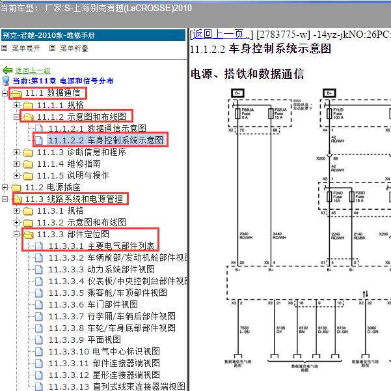Expand the 11.2 电源插座 node
Image resolution: width=391 pixels, height=391 pixels.
coord(5,187)
